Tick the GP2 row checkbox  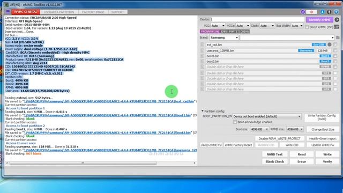[335, 79]
